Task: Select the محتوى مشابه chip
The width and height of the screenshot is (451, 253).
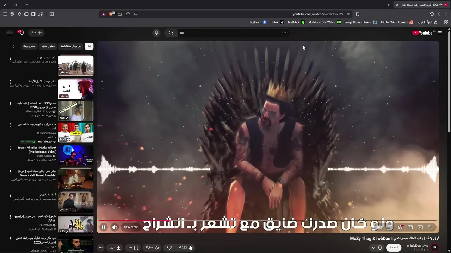Action: coord(48,46)
